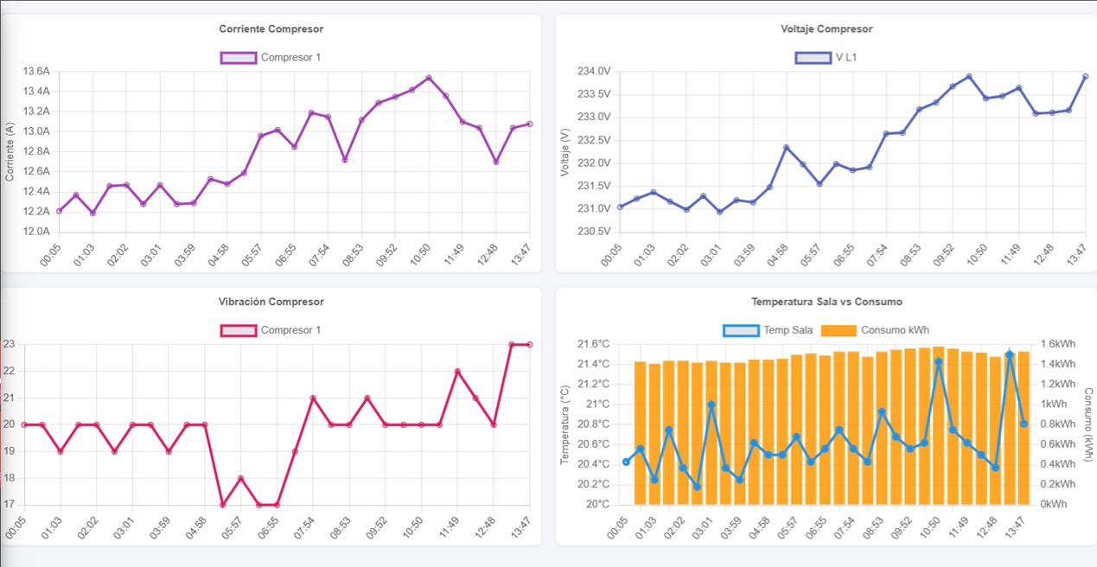This screenshot has height=567, width=1097.
Task: Select the first Vibración point at 00:05
Action: click(24, 424)
